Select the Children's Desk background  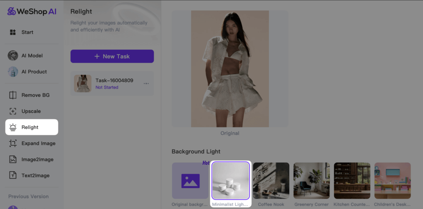pos(392,181)
